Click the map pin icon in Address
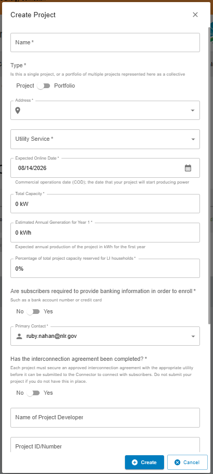 18,111
